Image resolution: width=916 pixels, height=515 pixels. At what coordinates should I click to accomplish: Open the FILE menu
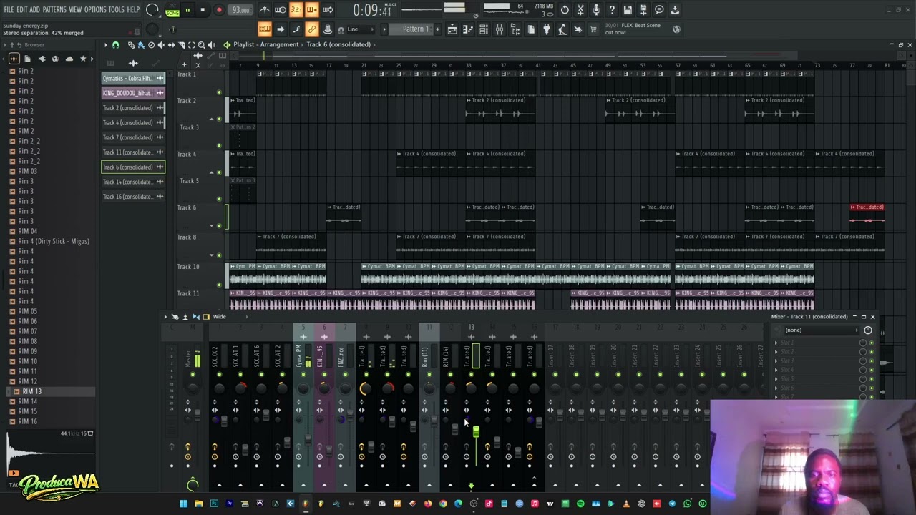(9, 9)
